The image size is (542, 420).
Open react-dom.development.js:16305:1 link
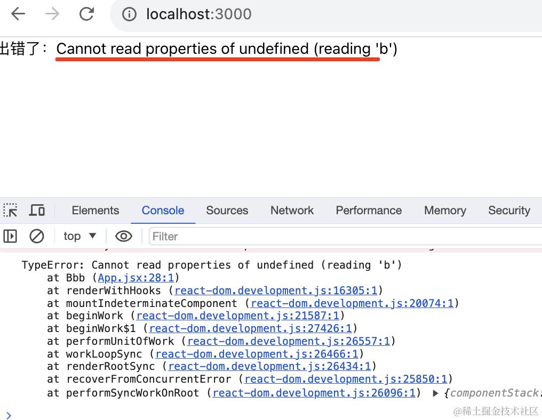(x=276, y=290)
